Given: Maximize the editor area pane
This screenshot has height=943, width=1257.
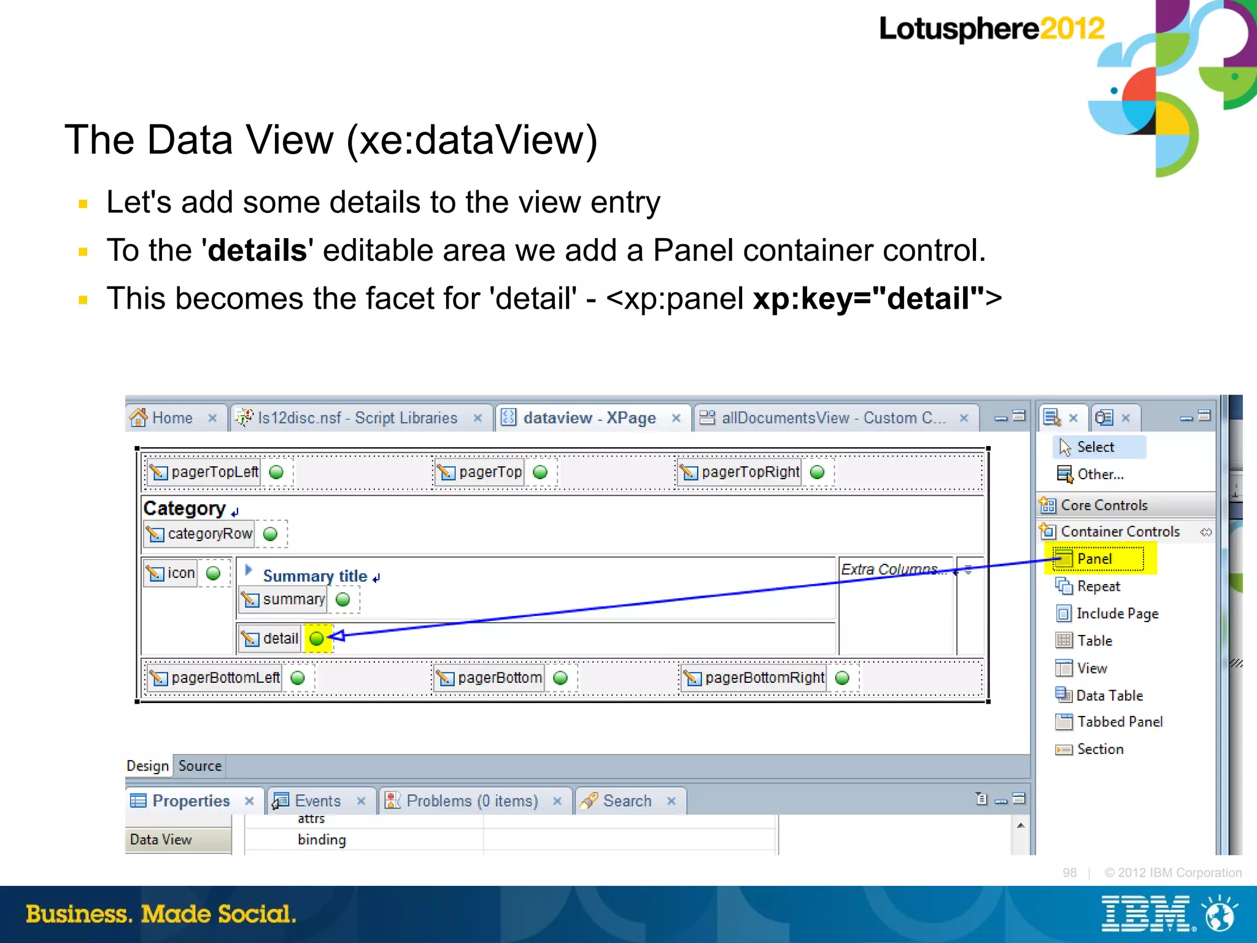Looking at the screenshot, I should (1019, 416).
